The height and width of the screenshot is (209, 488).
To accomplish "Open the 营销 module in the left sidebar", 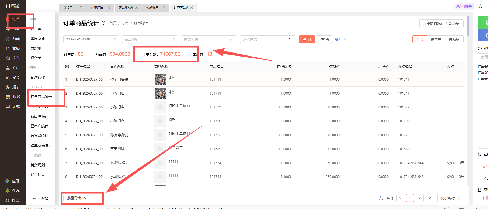I will pyautogui.click(x=13, y=48).
